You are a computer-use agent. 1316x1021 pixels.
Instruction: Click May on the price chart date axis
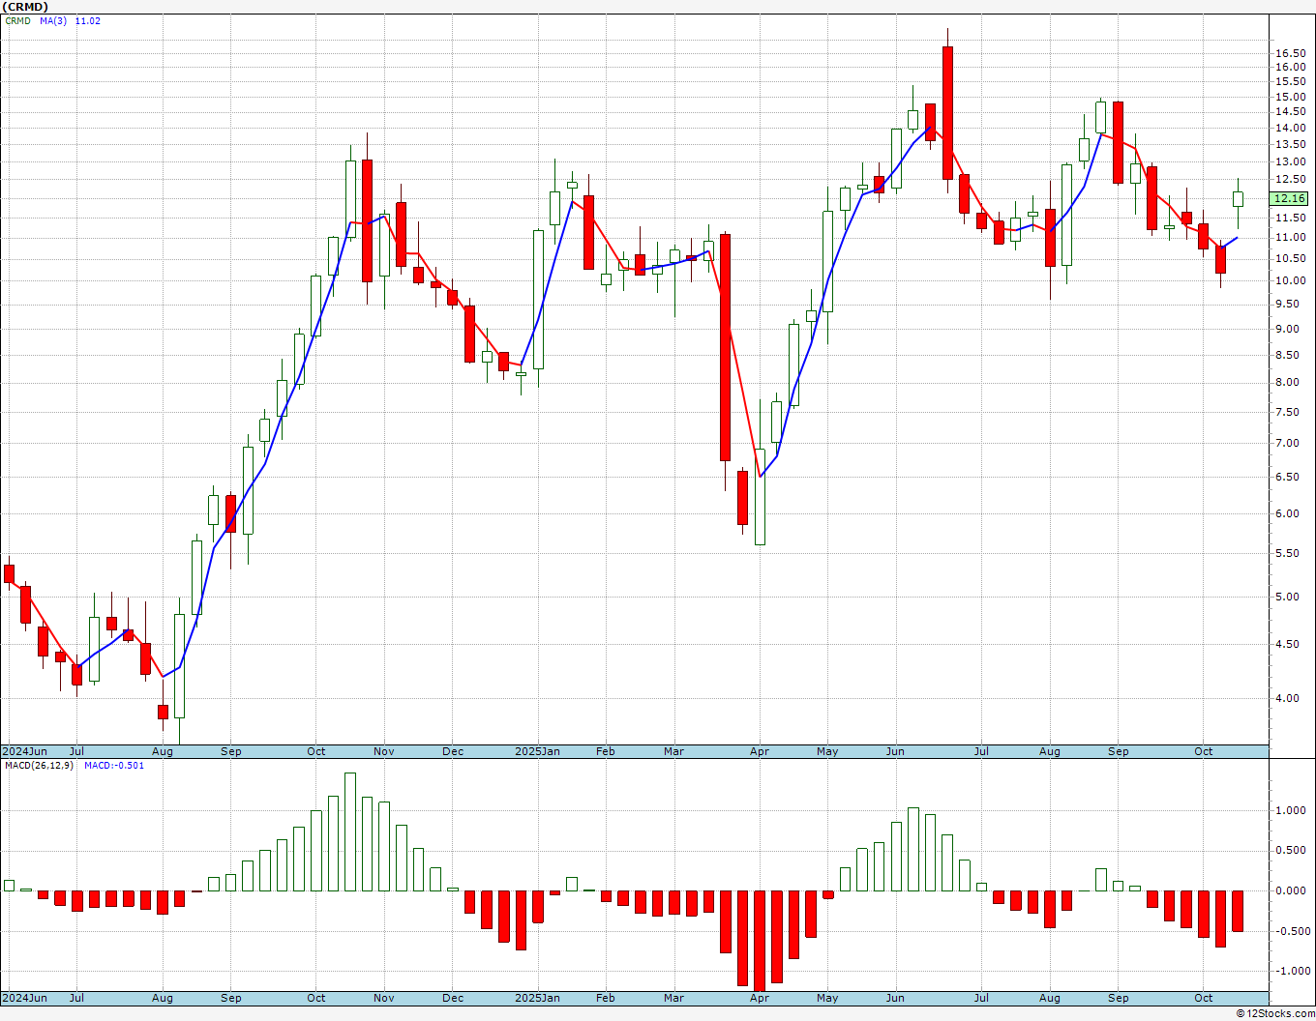pyautogui.click(x=827, y=751)
